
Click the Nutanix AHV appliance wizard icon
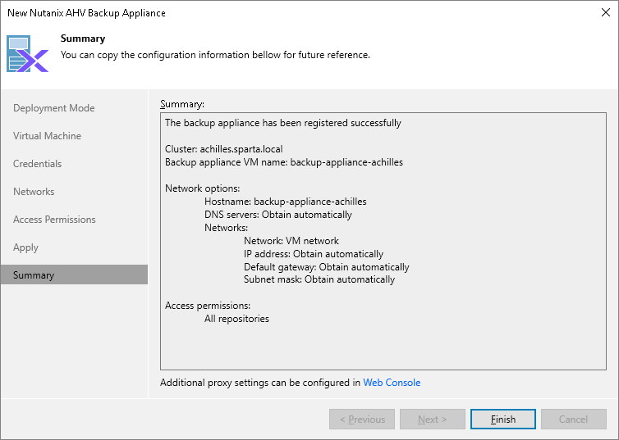coord(28,54)
